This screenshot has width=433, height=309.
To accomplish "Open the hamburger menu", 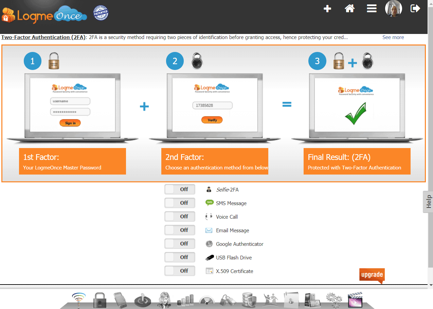I will point(372,8).
